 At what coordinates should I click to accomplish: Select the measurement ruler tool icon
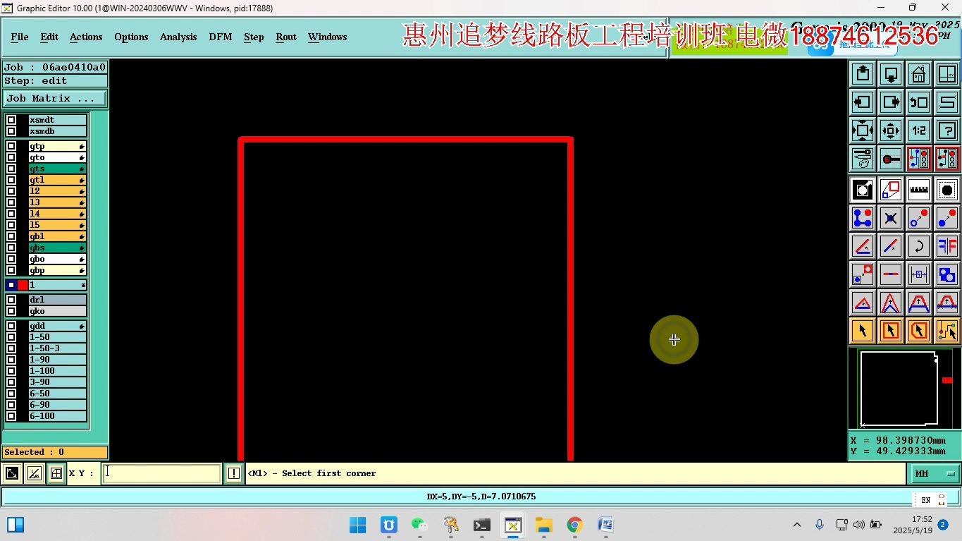coord(918,188)
